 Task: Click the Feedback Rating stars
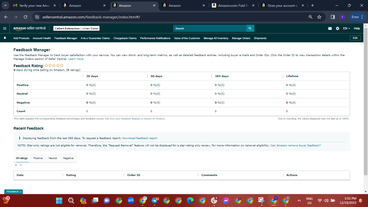[54, 65]
